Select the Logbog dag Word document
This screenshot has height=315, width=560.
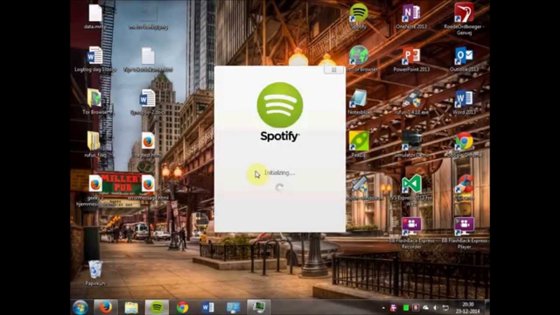click(x=95, y=59)
